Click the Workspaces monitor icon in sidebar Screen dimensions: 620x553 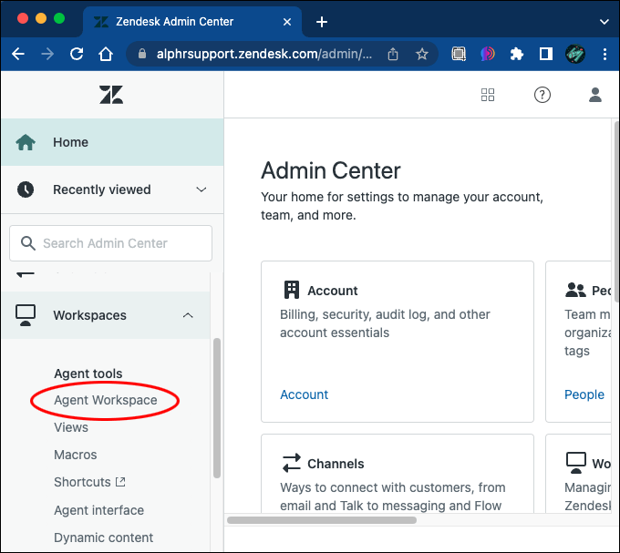tap(26, 315)
